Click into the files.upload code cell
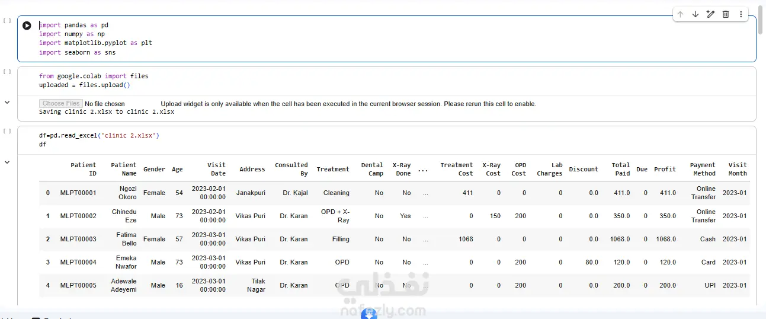 [x=387, y=81]
